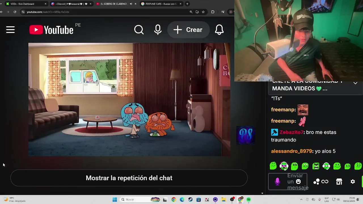The image size is (363, 204).
Task: Show hidden system tray icons
Action: click(301, 199)
